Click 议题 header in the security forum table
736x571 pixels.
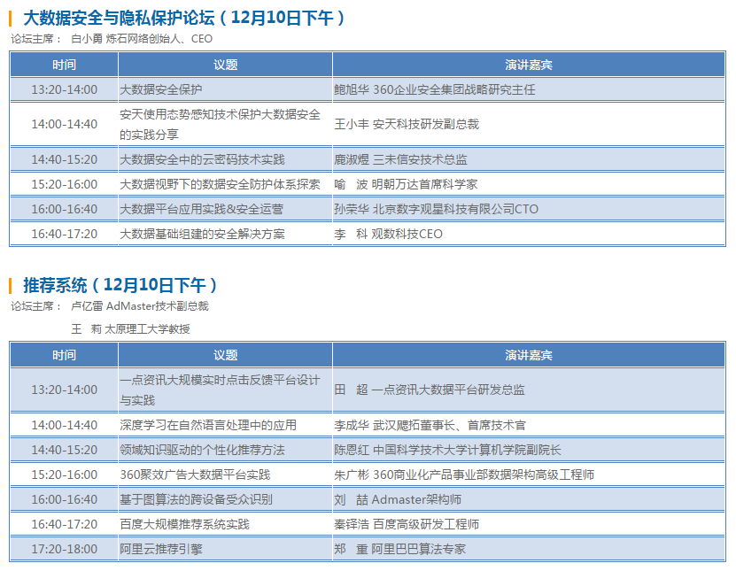point(226,65)
